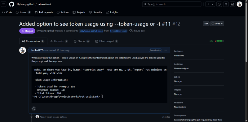
Task: Open notifications inbox icon
Action: click(x=233, y=4)
